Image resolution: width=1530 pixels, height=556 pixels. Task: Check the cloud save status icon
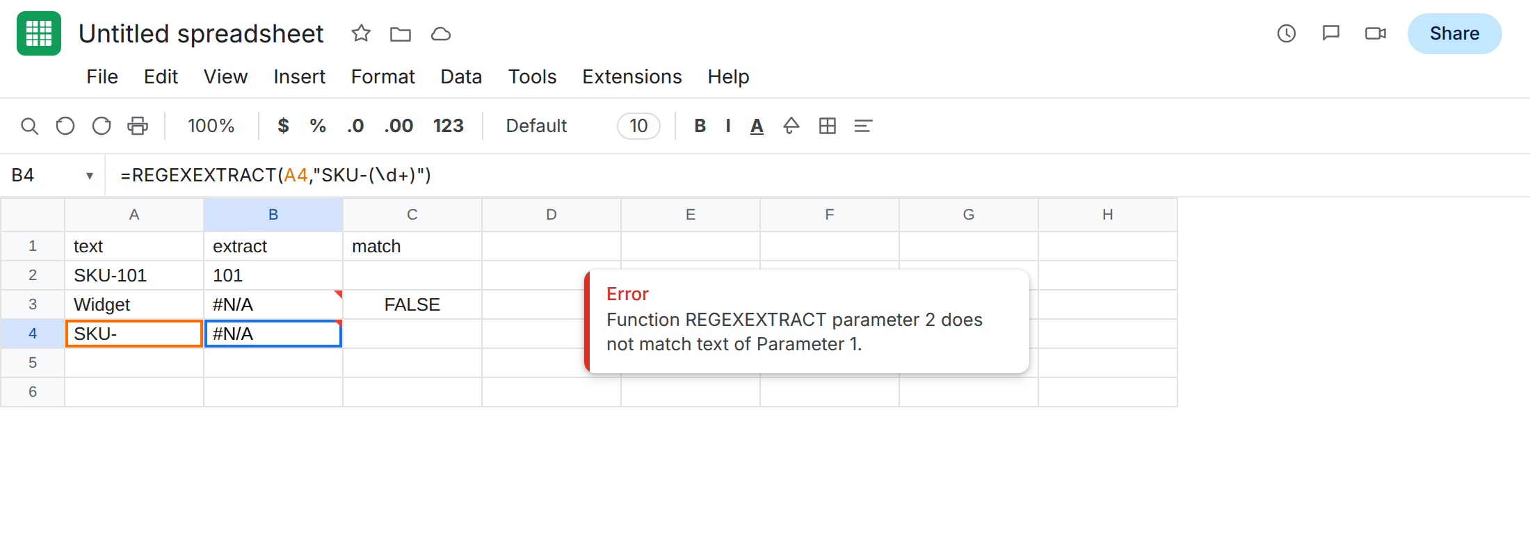point(441,33)
